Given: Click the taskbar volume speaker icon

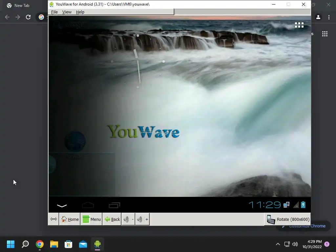Looking at the screenshot, I should click(x=295, y=244).
